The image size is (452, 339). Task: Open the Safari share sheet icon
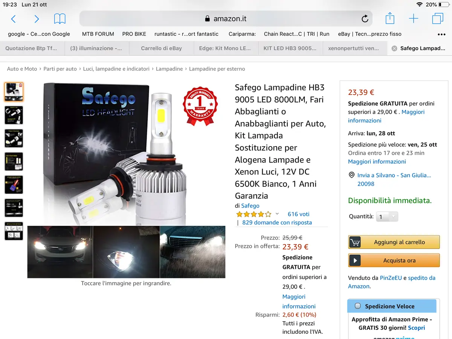pos(390,18)
